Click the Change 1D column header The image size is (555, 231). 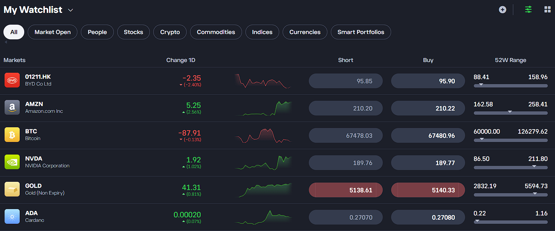(x=181, y=60)
